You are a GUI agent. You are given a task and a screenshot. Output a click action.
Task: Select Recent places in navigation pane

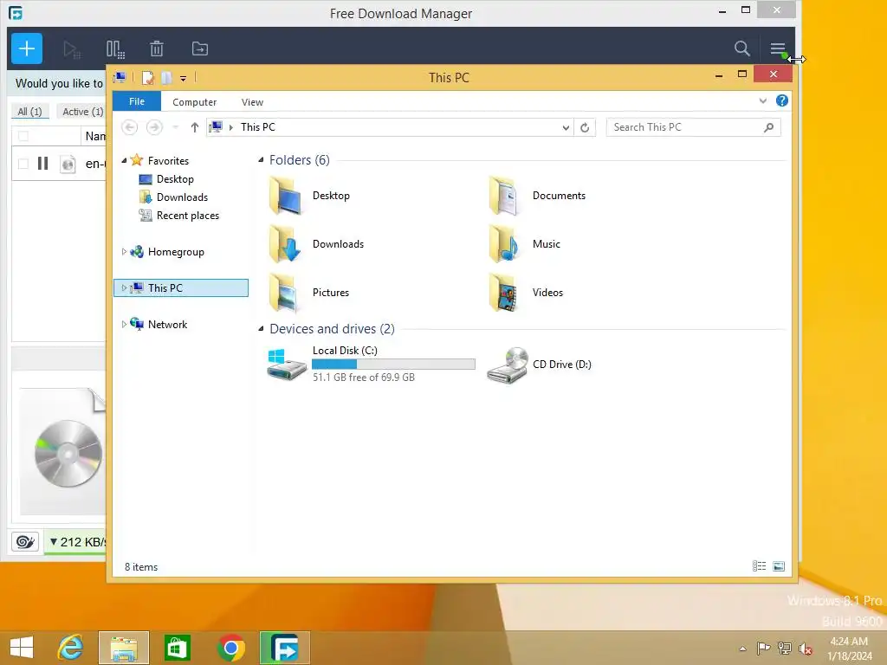pyautogui.click(x=187, y=216)
